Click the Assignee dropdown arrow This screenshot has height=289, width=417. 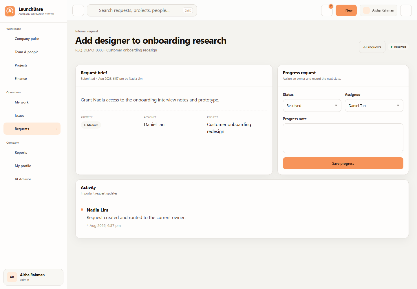point(398,105)
